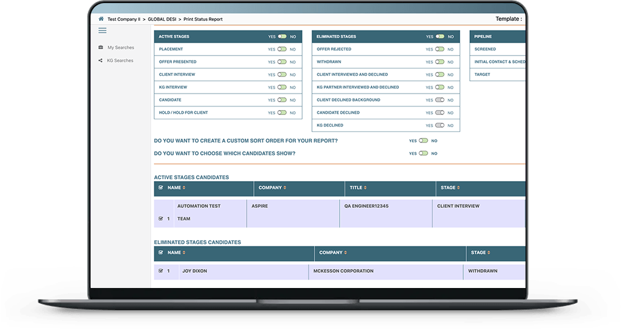Go to Test Company II breadcrumb link
Image resolution: width=621 pixels, height=329 pixels.
tap(124, 19)
